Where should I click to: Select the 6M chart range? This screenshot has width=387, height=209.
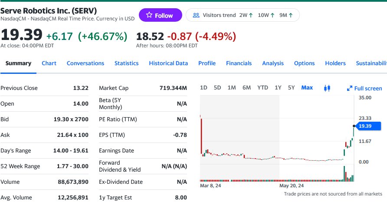point(246,88)
